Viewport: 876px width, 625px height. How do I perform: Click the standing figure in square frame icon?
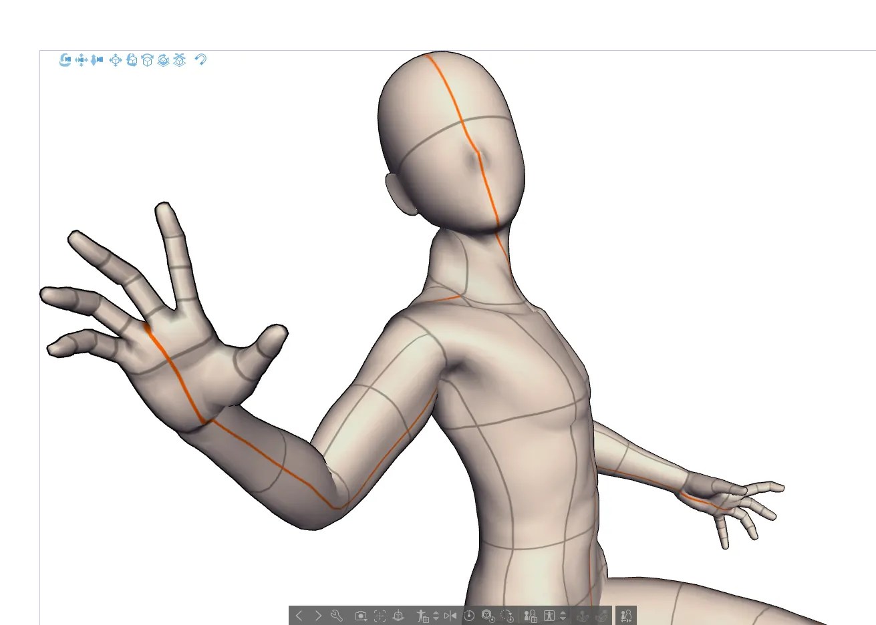550,616
